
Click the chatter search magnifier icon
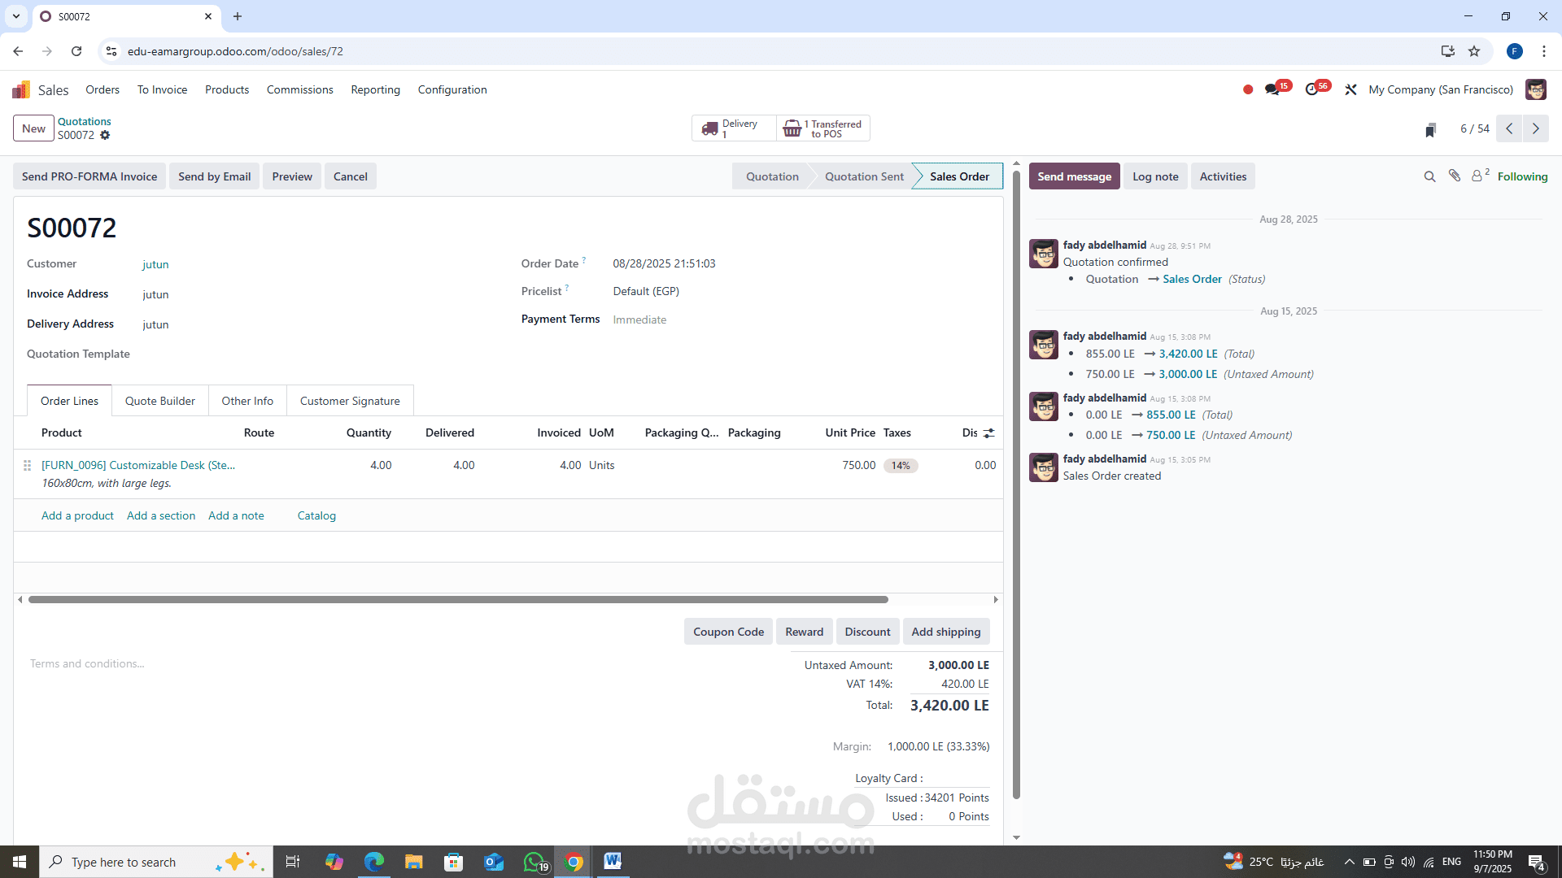(x=1429, y=176)
